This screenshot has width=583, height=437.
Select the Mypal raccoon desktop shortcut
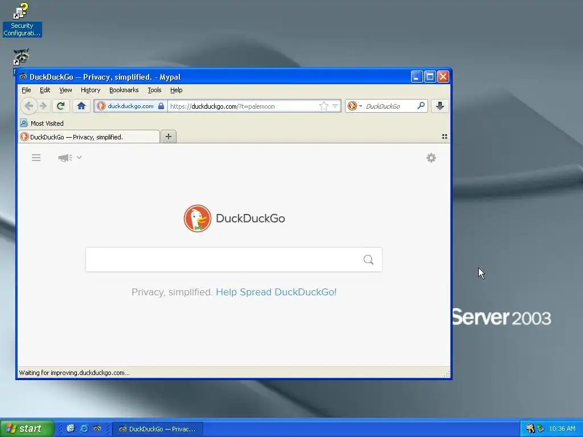pyautogui.click(x=22, y=57)
